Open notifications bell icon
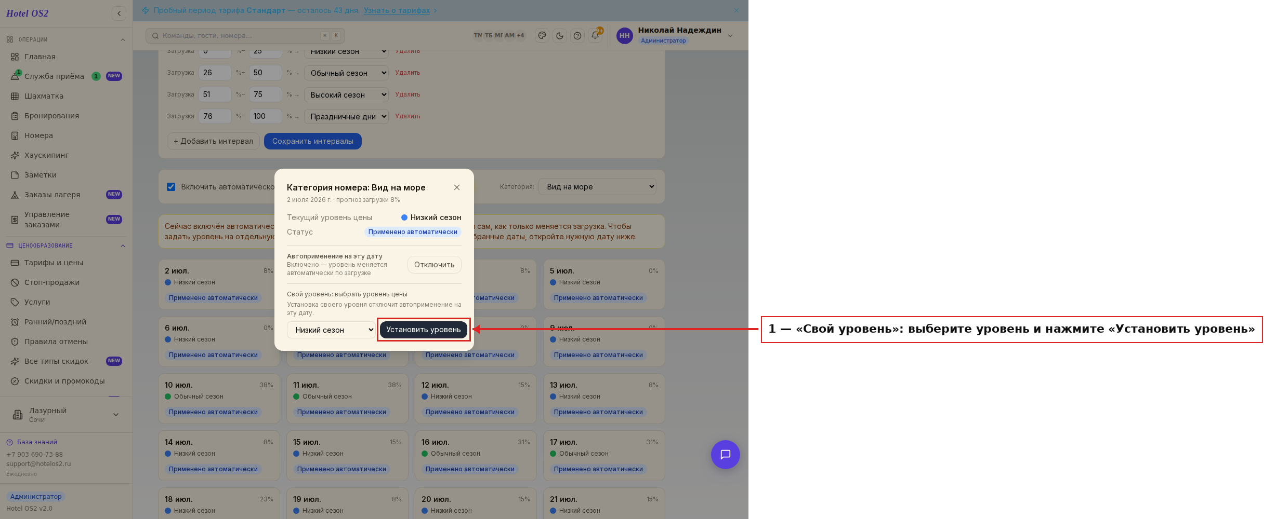This screenshot has height=519, width=1275. (595, 35)
